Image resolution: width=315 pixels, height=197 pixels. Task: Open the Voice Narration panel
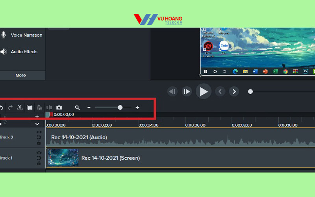tap(26, 35)
